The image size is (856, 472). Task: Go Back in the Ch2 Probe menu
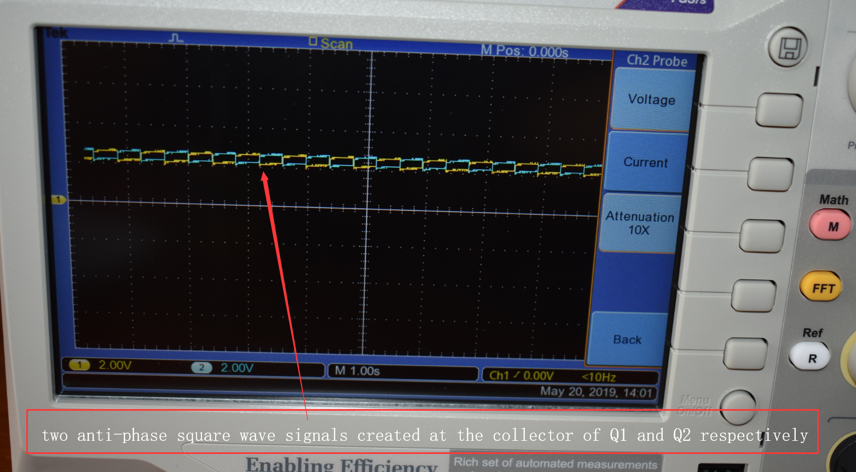pyautogui.click(x=627, y=339)
